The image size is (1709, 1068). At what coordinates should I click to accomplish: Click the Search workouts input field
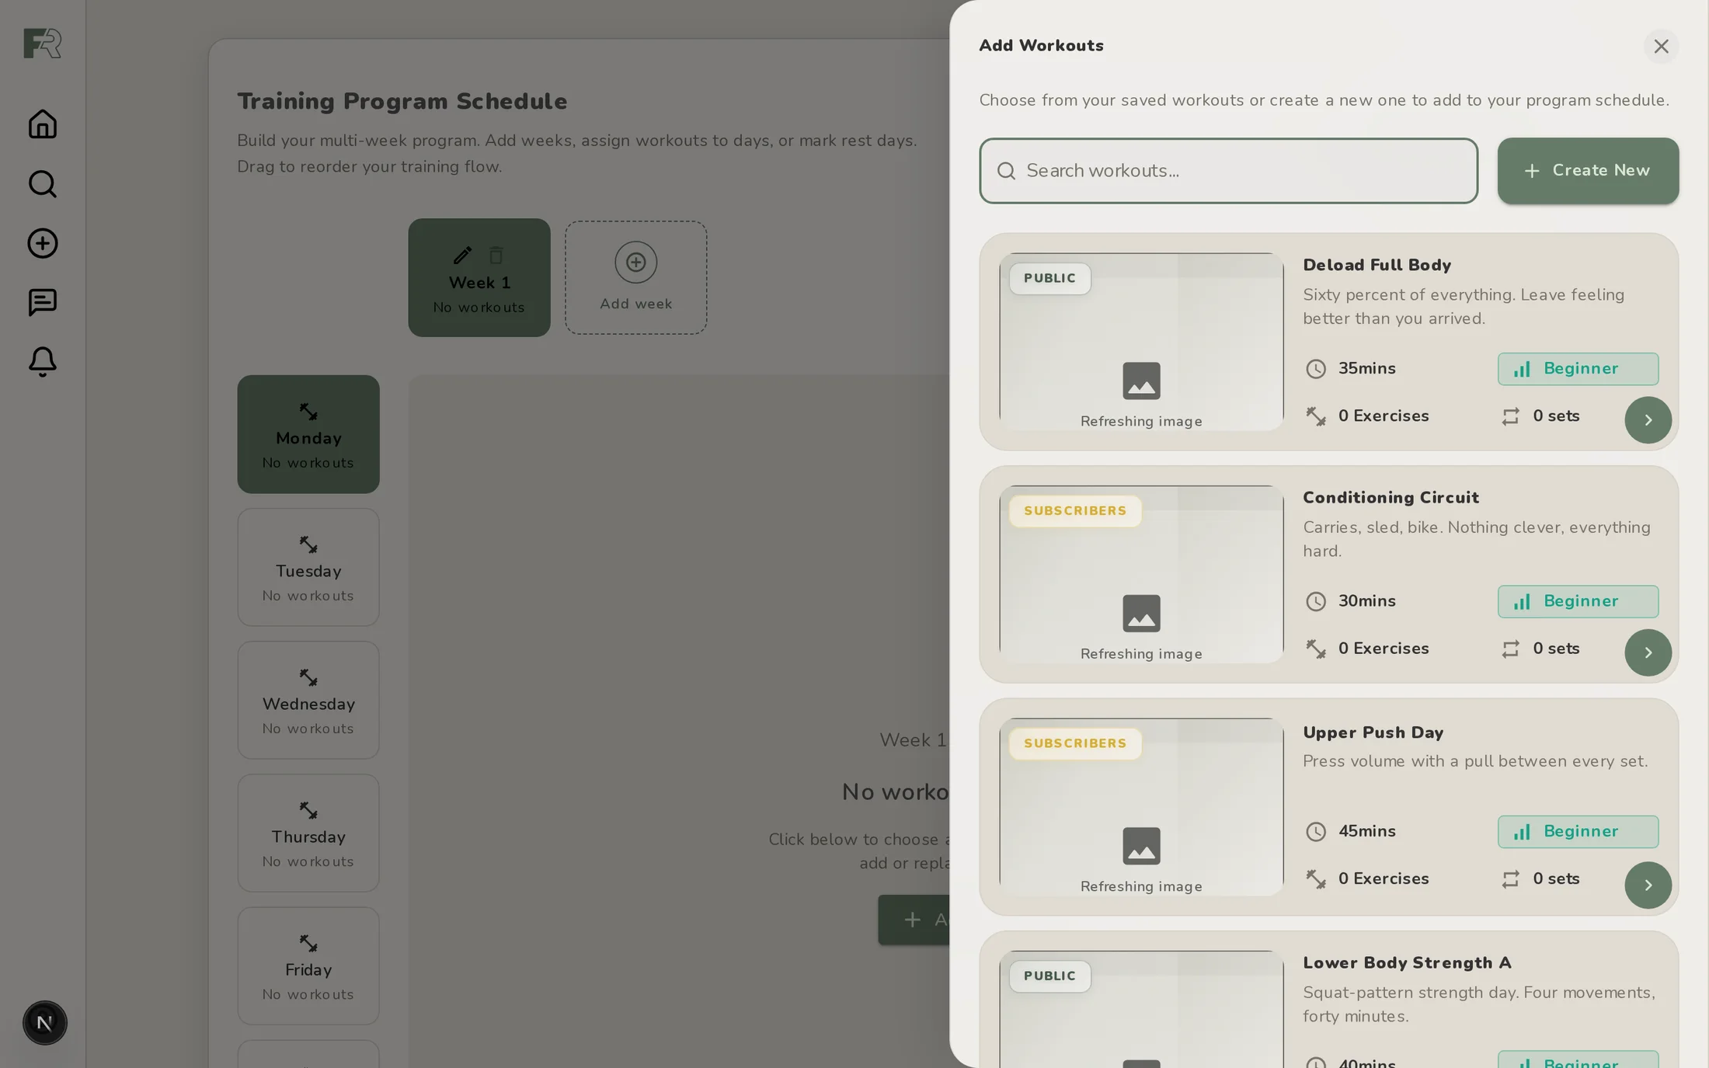pyautogui.click(x=1228, y=171)
